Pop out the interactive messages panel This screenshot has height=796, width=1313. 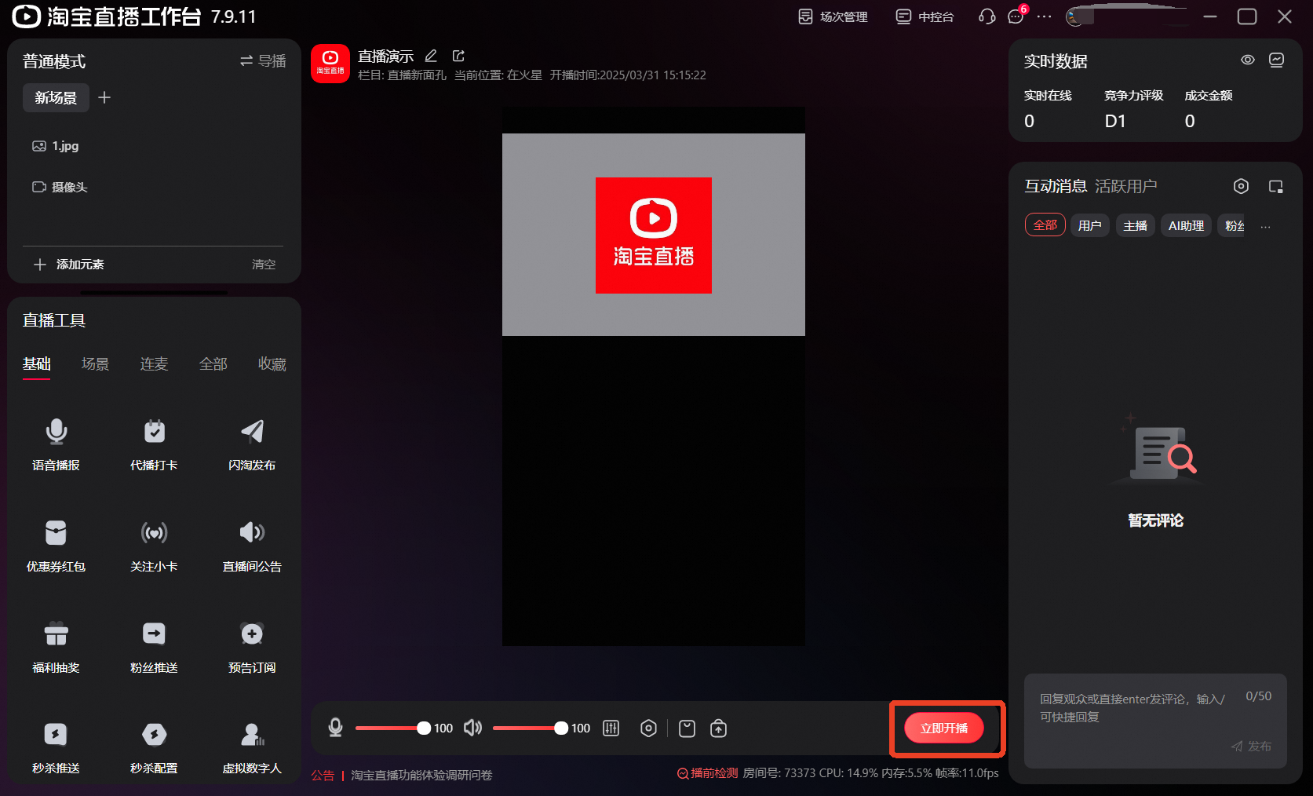pyautogui.click(x=1276, y=186)
